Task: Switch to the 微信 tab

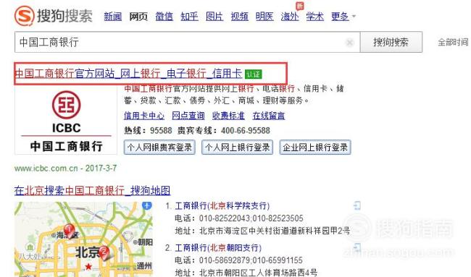Action: pyautogui.click(x=164, y=16)
